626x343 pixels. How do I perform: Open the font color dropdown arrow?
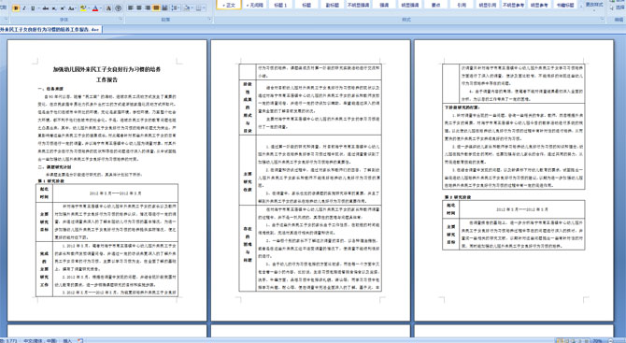[x=101, y=8]
